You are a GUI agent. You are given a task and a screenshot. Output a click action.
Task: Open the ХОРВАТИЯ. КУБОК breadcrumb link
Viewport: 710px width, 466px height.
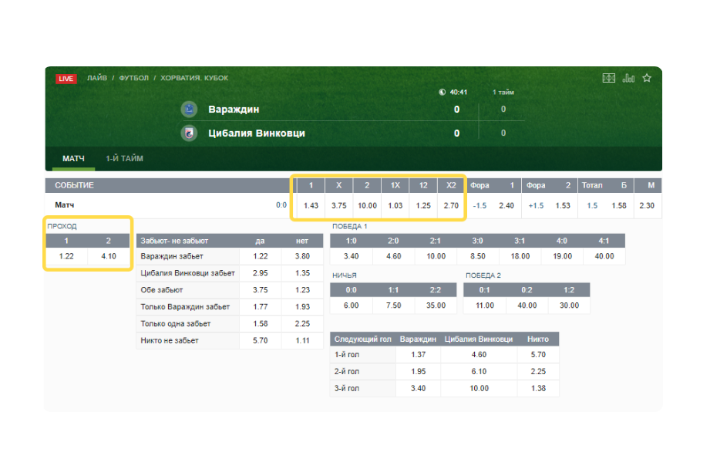coord(194,78)
